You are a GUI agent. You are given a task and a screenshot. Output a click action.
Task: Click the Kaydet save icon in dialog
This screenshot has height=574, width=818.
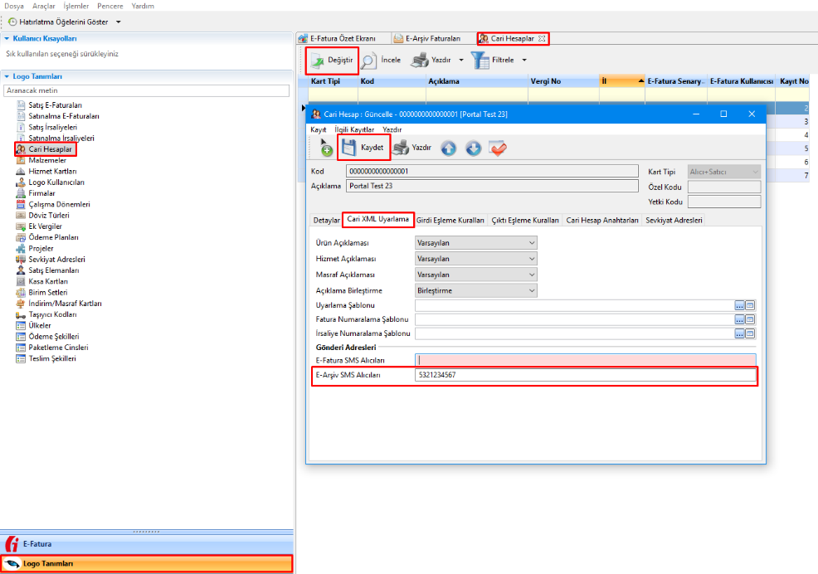click(349, 148)
